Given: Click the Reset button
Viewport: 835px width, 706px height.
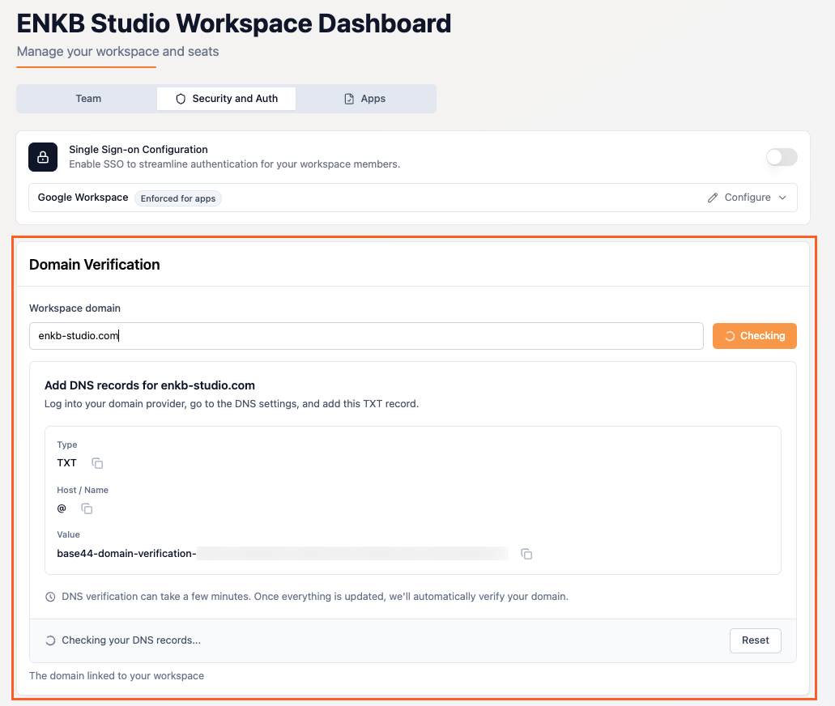Looking at the screenshot, I should click(x=755, y=640).
